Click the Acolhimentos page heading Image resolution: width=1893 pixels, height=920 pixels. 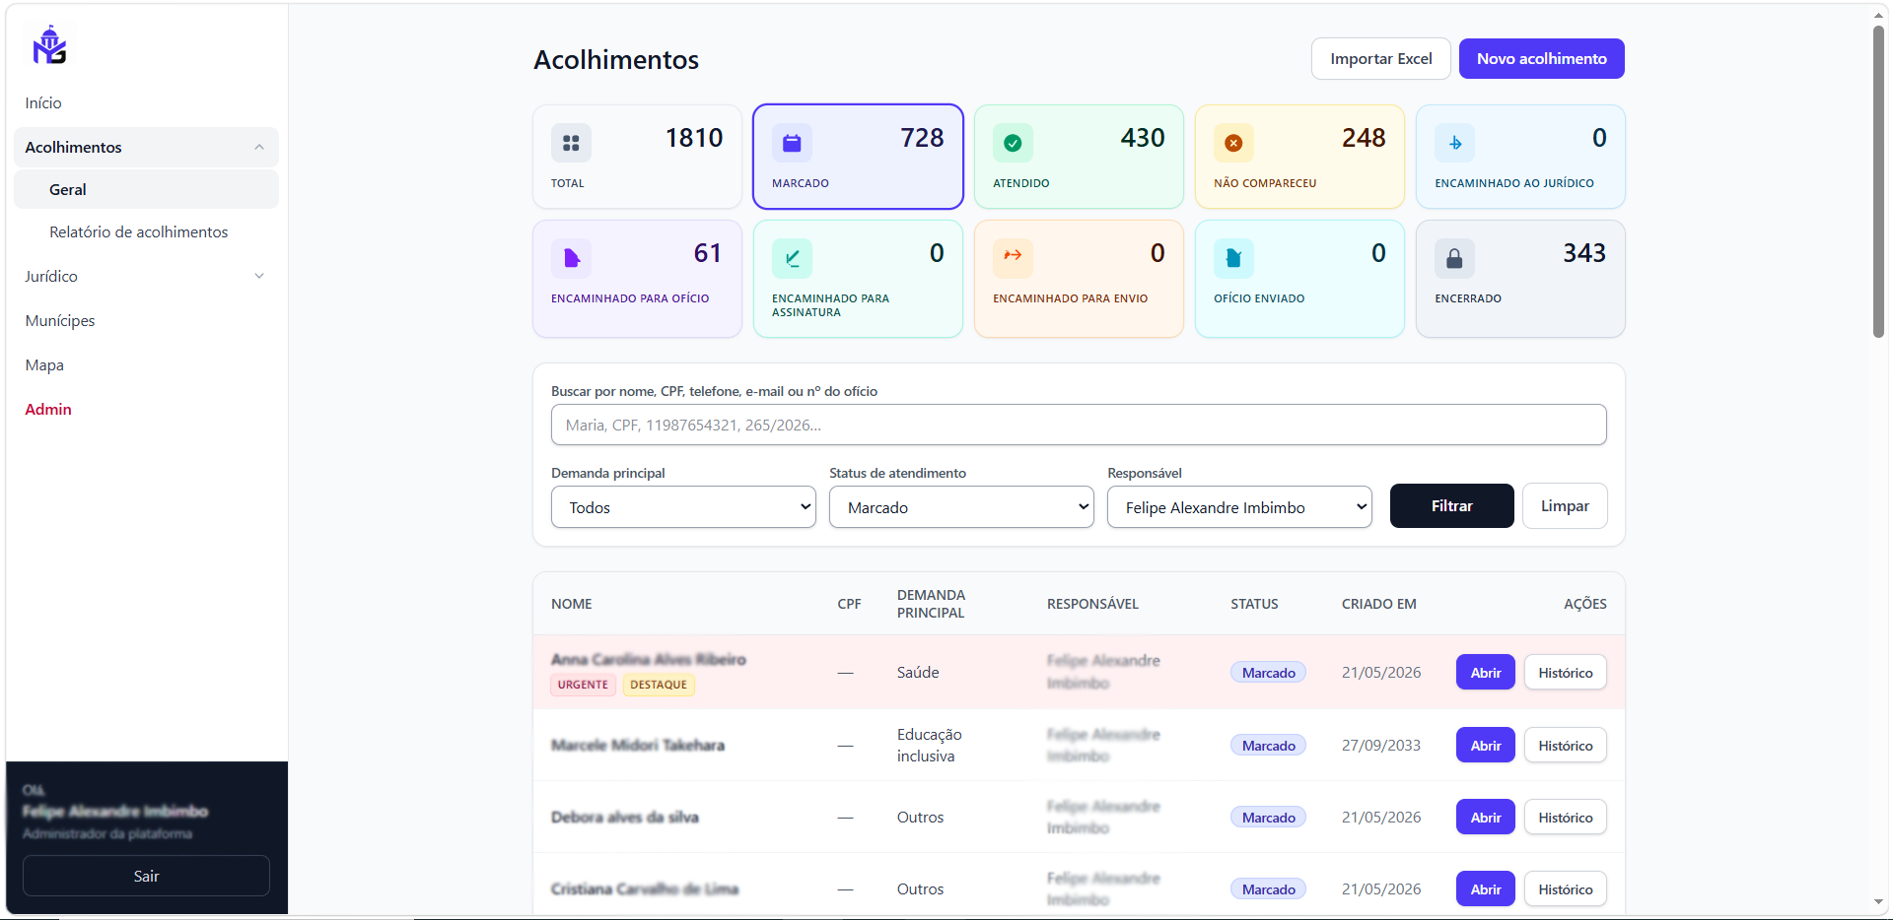pyautogui.click(x=616, y=60)
